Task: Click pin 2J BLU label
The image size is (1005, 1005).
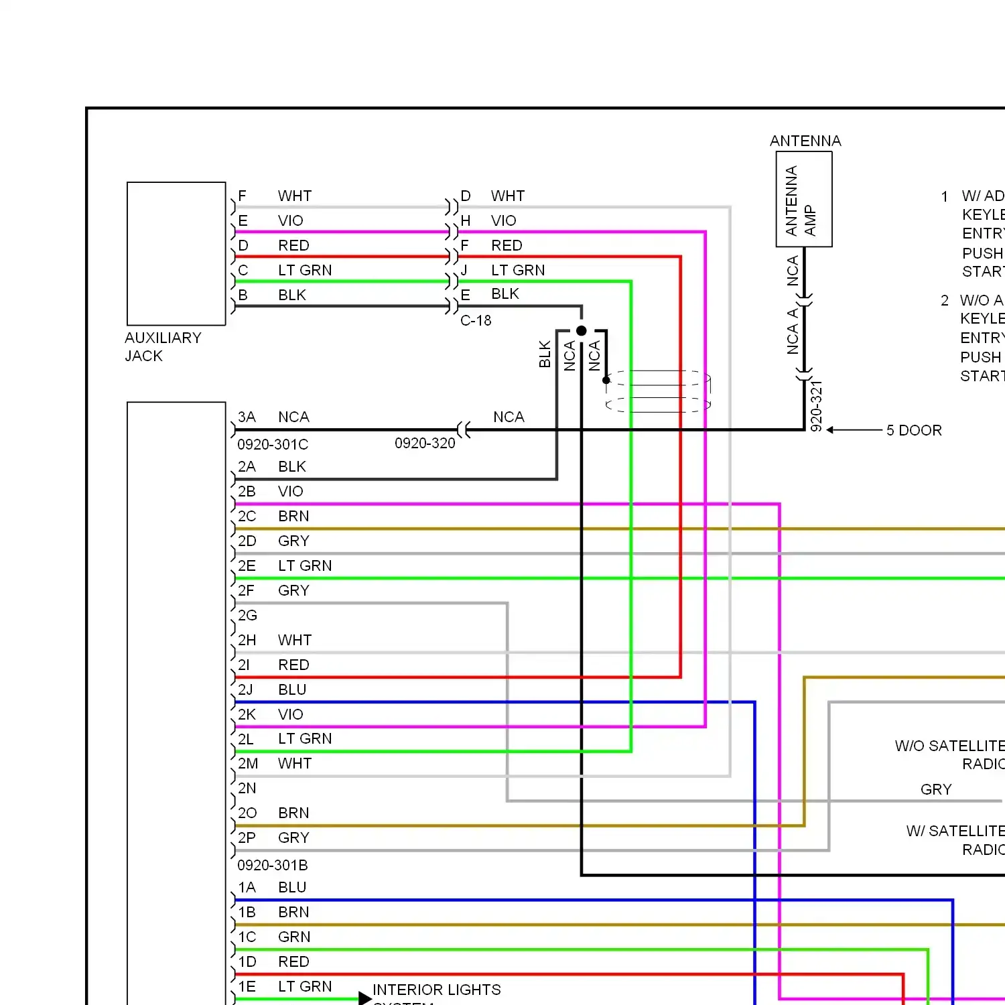Action: tap(272, 689)
